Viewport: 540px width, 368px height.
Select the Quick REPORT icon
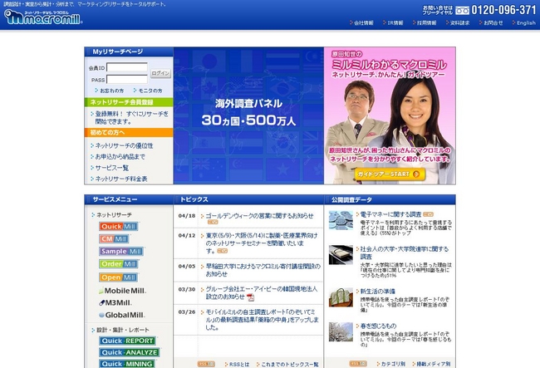coord(127,341)
